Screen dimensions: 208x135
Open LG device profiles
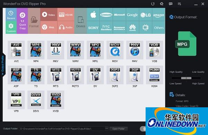click(x=146, y=15)
